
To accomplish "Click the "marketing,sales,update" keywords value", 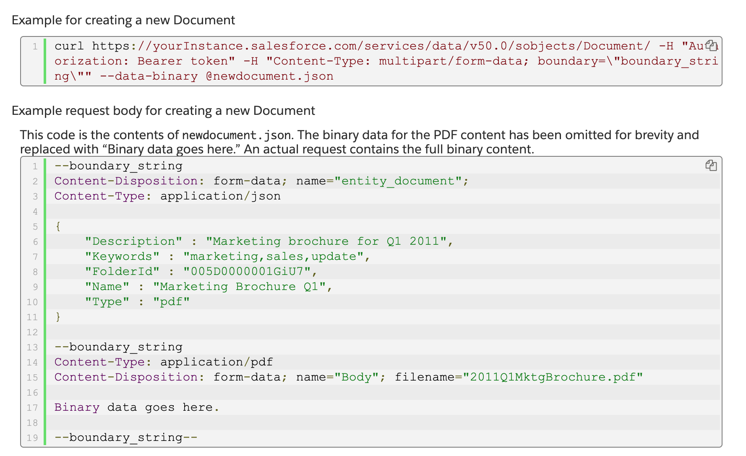I will (x=273, y=256).
